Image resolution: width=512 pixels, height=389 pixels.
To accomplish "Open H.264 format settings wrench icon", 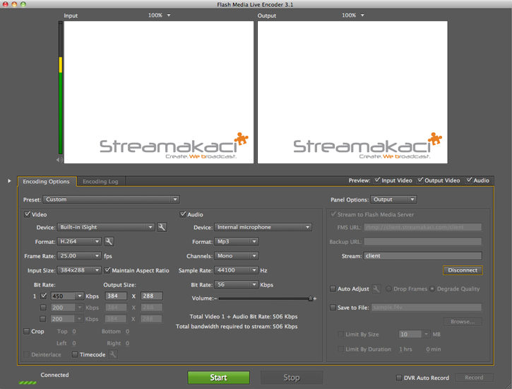I will click(x=109, y=242).
